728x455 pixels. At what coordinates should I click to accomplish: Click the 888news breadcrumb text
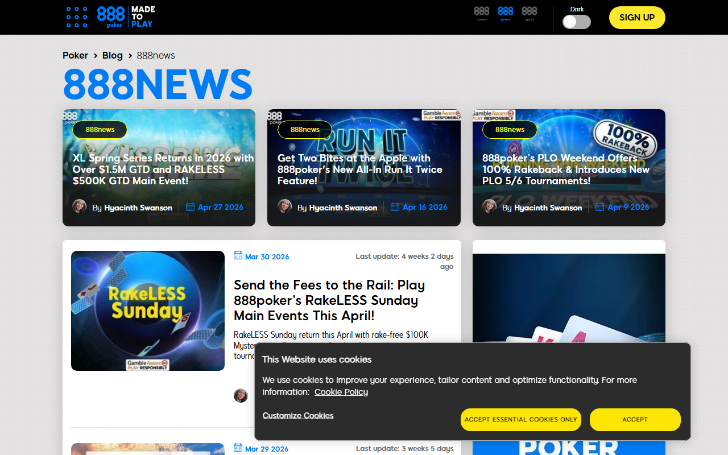[x=156, y=55]
